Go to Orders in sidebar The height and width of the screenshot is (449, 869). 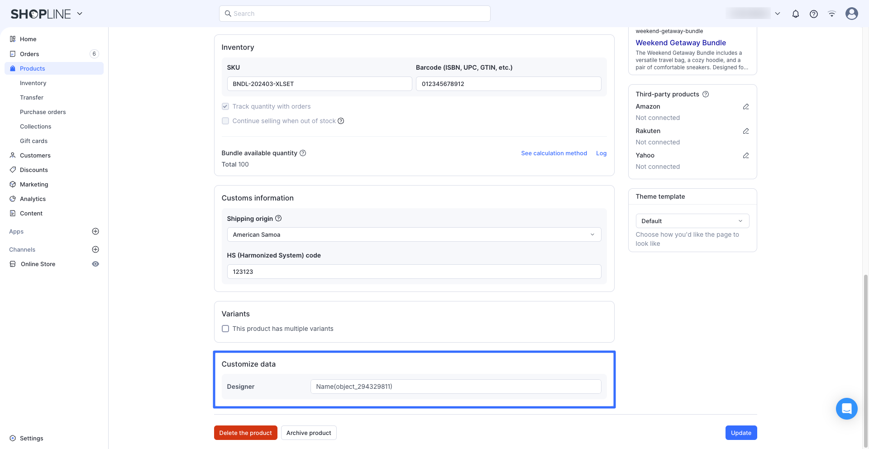[29, 54]
